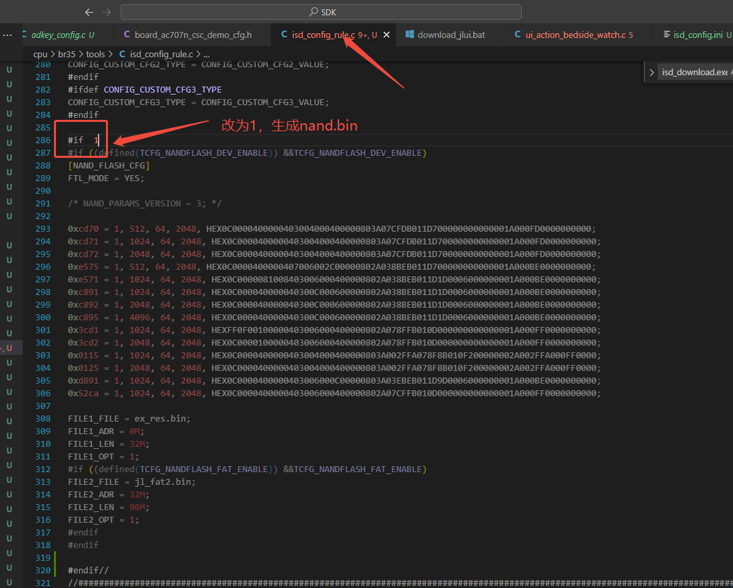733x588 pixels.
Task: Click the 0xe575 flash entry line
Action: pyautogui.click(x=332, y=266)
